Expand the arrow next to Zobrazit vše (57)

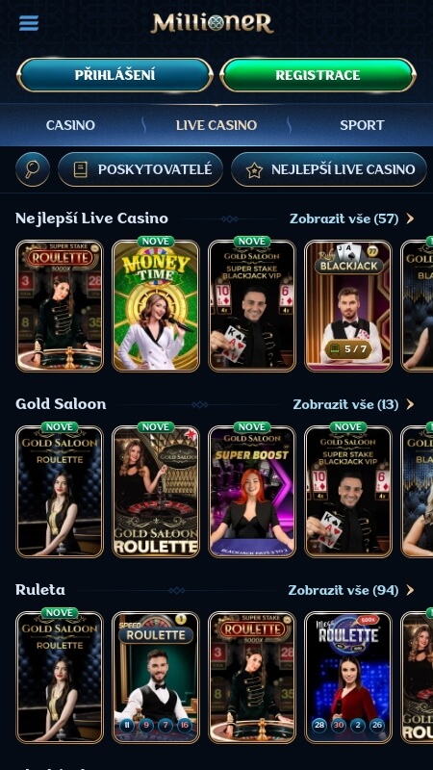click(x=410, y=219)
